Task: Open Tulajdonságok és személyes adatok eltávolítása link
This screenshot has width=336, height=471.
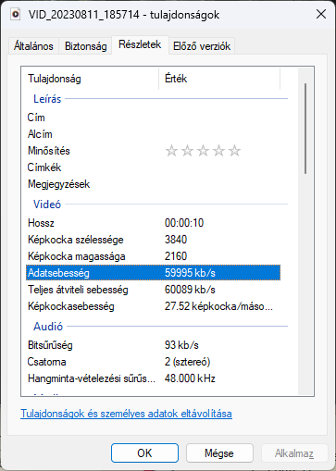Action: [x=126, y=414]
